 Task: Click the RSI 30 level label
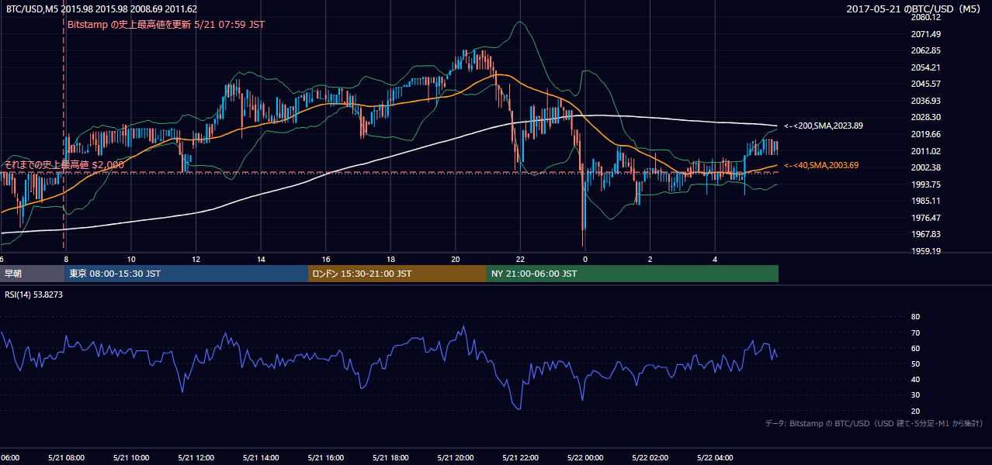tap(915, 395)
